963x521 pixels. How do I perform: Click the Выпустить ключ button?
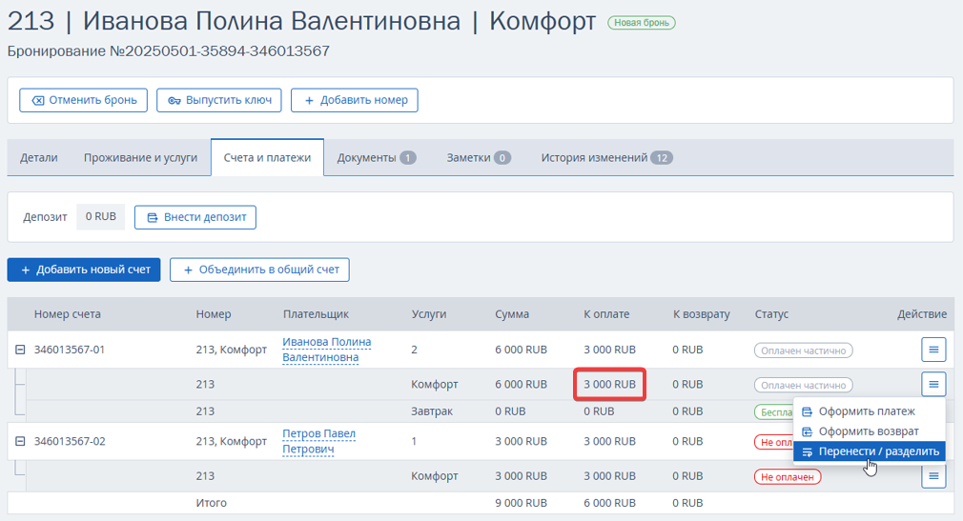[x=218, y=100]
